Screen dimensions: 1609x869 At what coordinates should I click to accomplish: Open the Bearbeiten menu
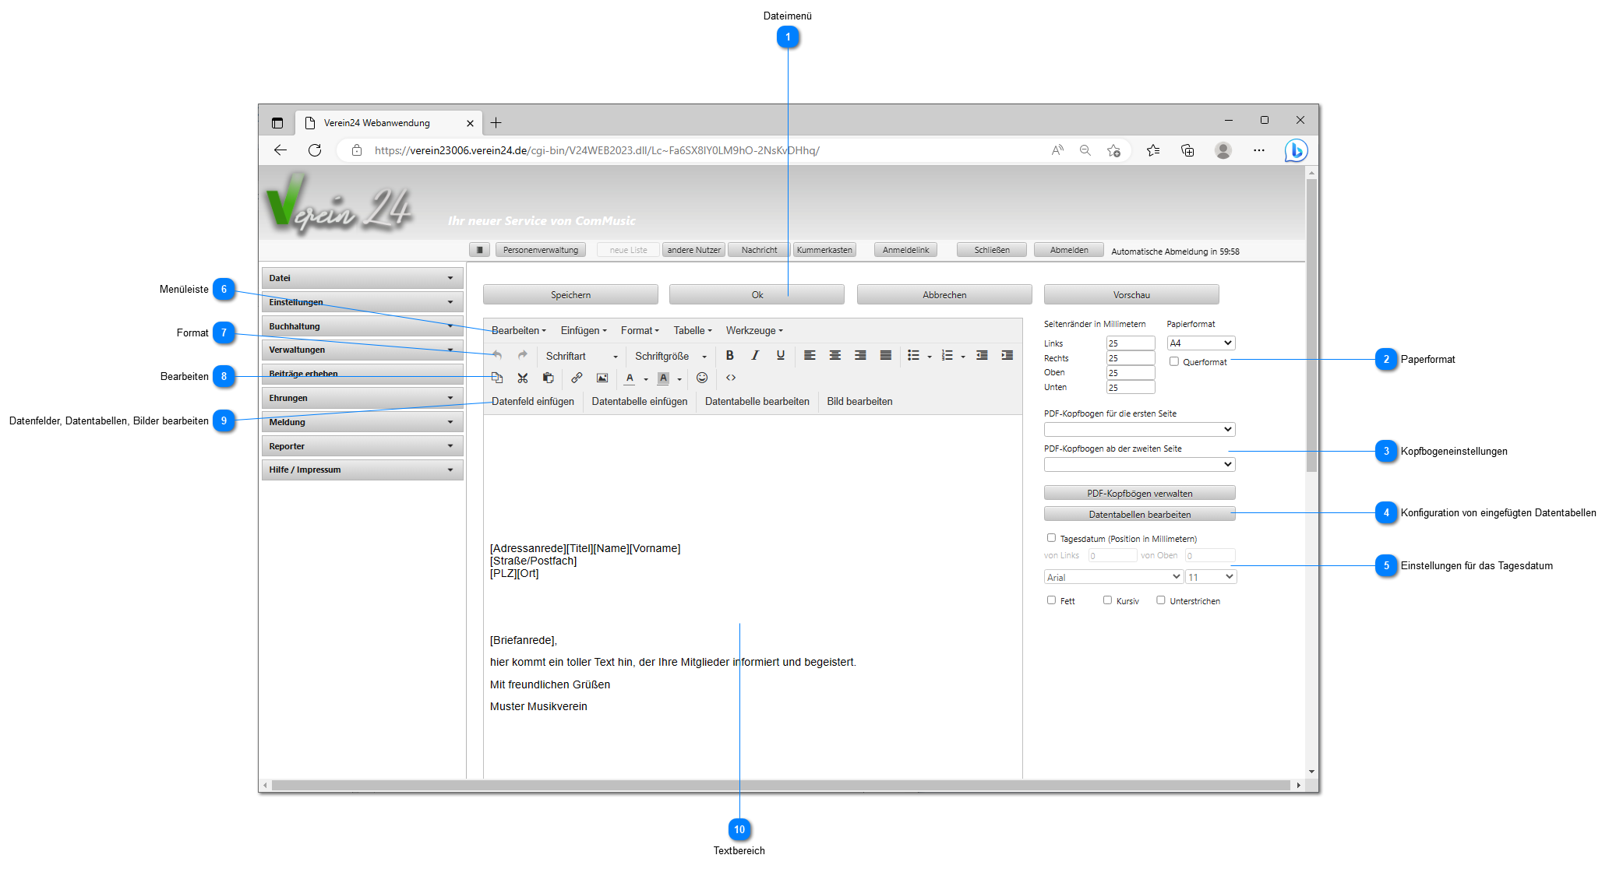(x=517, y=329)
